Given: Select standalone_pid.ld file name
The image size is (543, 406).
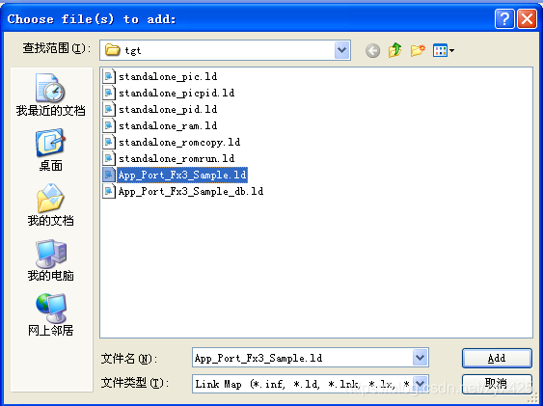Looking at the screenshot, I should [x=168, y=109].
